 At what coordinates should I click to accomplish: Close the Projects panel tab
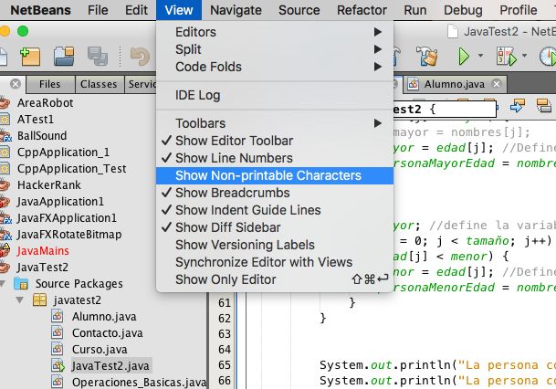[x=16, y=84]
